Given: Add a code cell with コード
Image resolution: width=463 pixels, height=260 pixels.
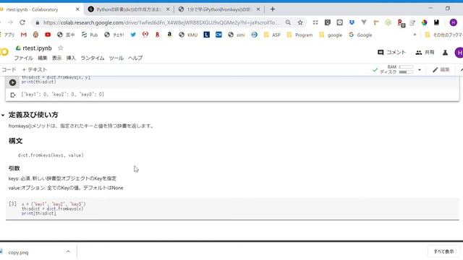Looking at the screenshot, I should point(8,69).
